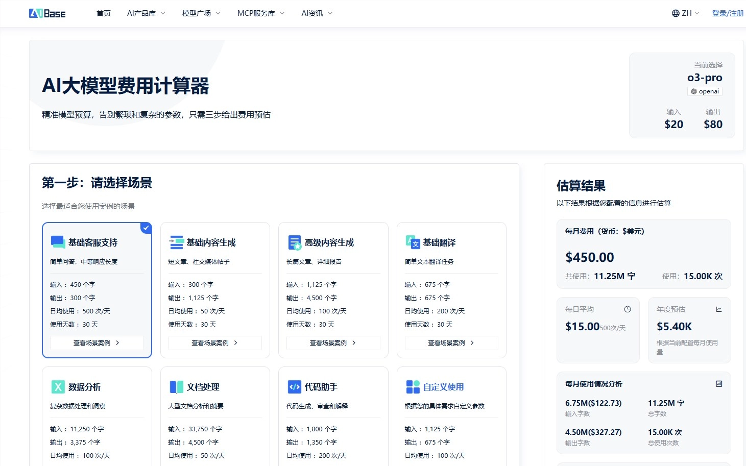This screenshot has height=466, width=746.
Task: Open the AI产品库 dropdown menu
Action: point(146,13)
